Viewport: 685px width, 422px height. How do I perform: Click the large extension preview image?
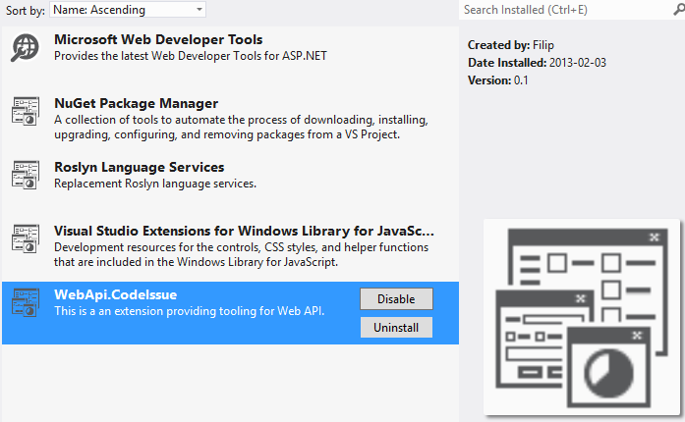(x=582, y=317)
